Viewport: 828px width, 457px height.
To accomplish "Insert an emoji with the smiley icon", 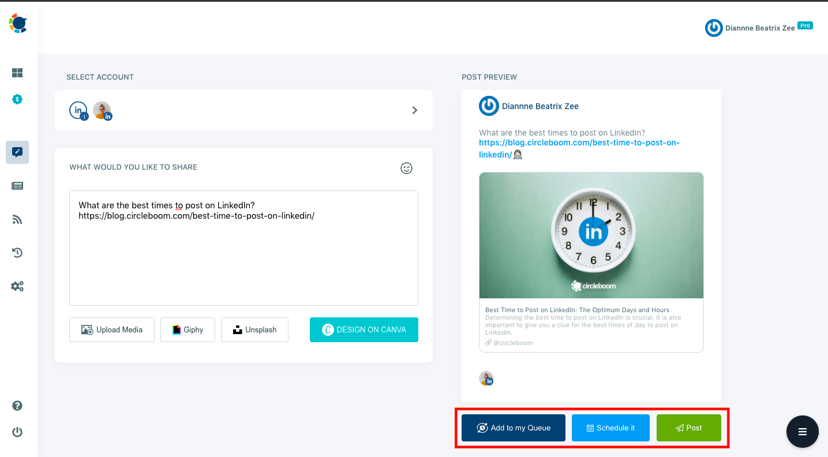I will coord(406,168).
